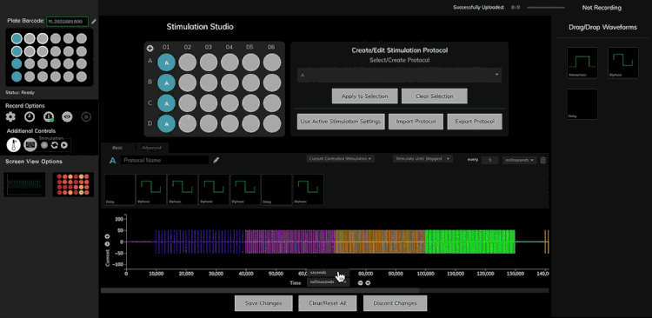Click the orange segment in the current graph
Screen dimensions: 652x318
pyautogui.click(x=380, y=242)
